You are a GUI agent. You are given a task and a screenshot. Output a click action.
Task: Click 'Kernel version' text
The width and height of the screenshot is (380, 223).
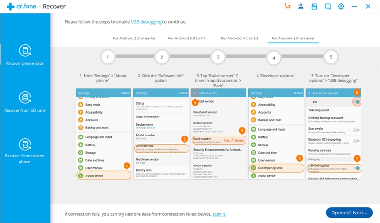coord(203,123)
